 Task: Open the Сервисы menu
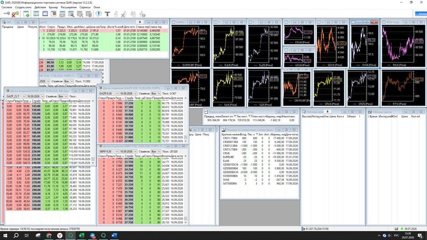(x=85, y=7)
